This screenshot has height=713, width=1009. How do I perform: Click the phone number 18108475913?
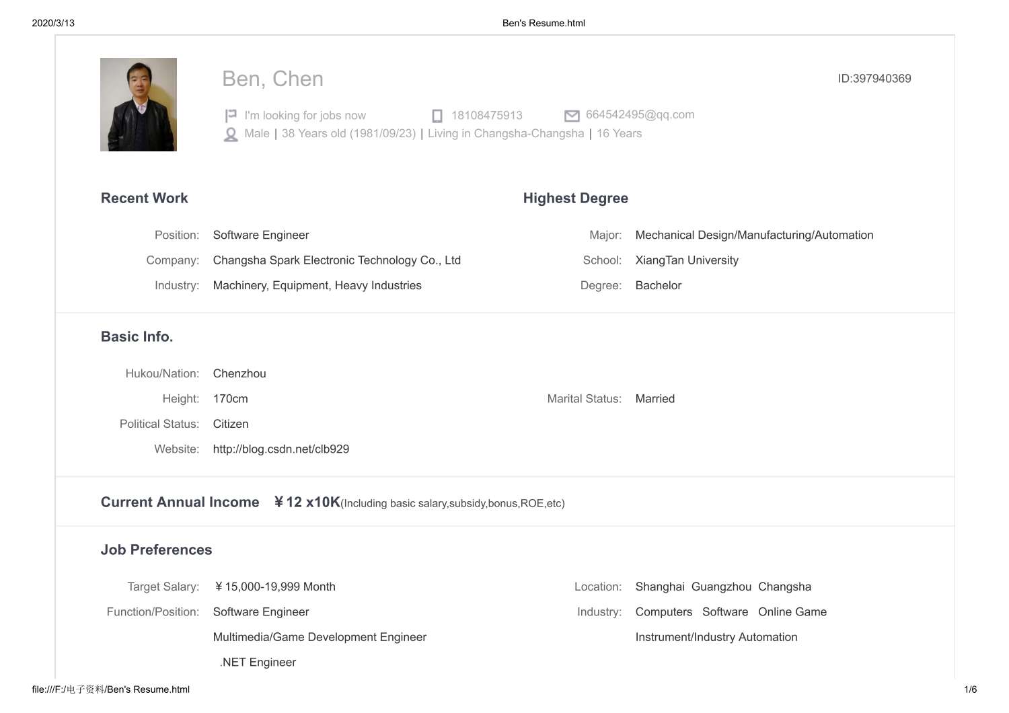[x=488, y=115]
